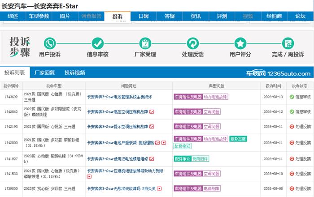The height and width of the screenshot is (197, 314).
Task: Open complaint 高压空调压缩机故障 link
Action: click(118, 111)
